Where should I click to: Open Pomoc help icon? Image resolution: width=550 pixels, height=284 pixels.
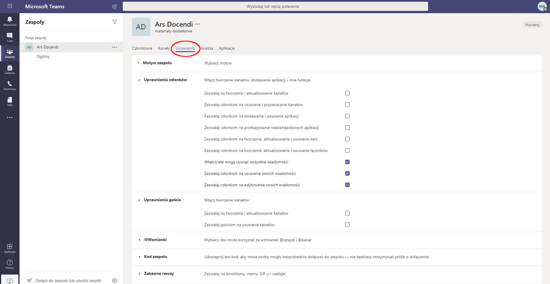[10, 264]
